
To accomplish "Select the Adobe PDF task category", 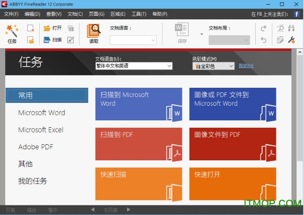I will 36,147.
